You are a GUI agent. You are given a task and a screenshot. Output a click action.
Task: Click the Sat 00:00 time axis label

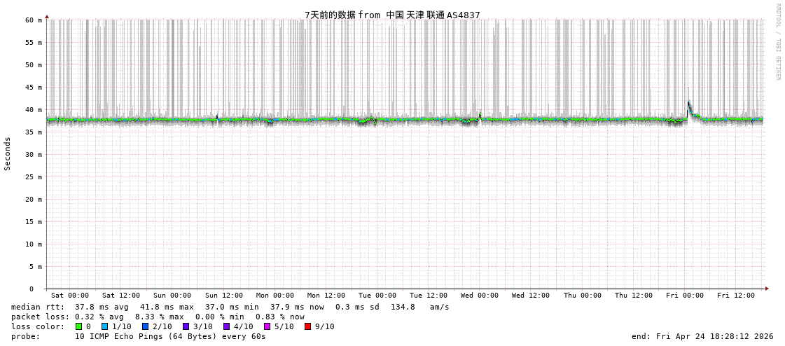coord(70,296)
